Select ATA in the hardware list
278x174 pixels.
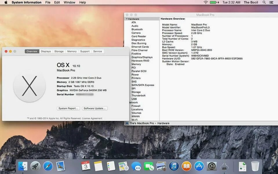pos(134,22)
